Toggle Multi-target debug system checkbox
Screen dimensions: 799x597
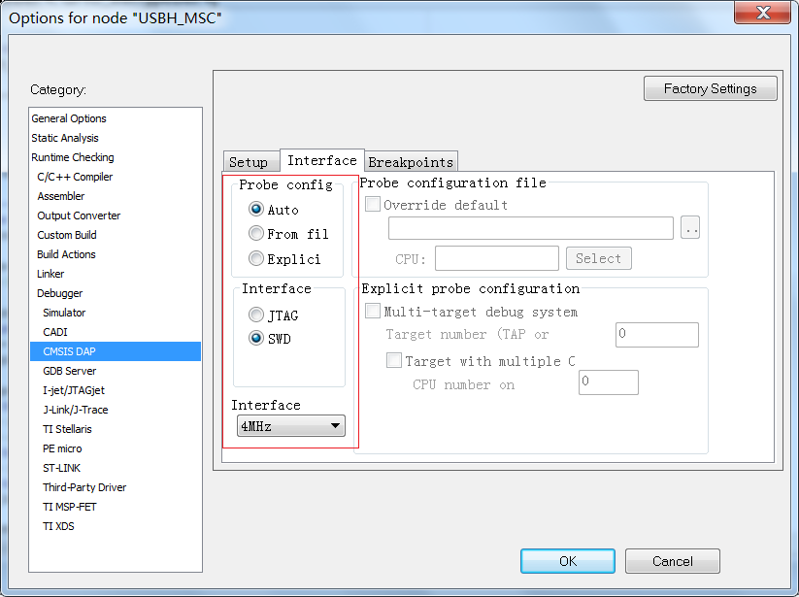(373, 311)
